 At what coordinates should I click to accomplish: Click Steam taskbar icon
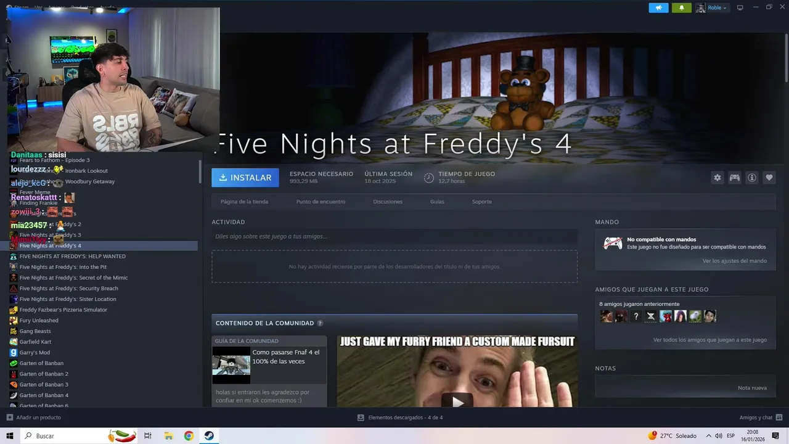[209, 436]
